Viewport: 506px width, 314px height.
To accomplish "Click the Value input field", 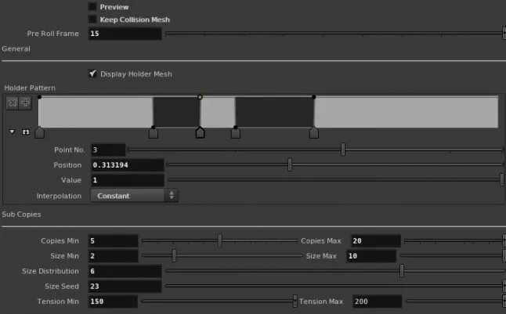I will [128, 180].
